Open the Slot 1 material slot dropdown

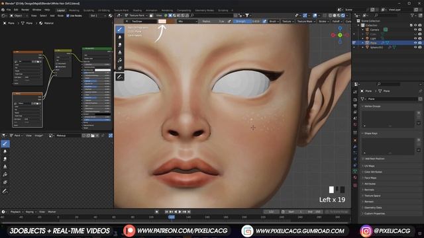click(x=98, y=16)
